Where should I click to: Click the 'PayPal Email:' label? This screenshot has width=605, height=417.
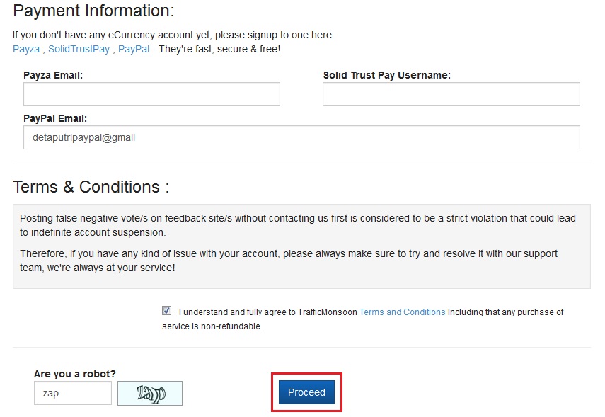click(x=55, y=118)
